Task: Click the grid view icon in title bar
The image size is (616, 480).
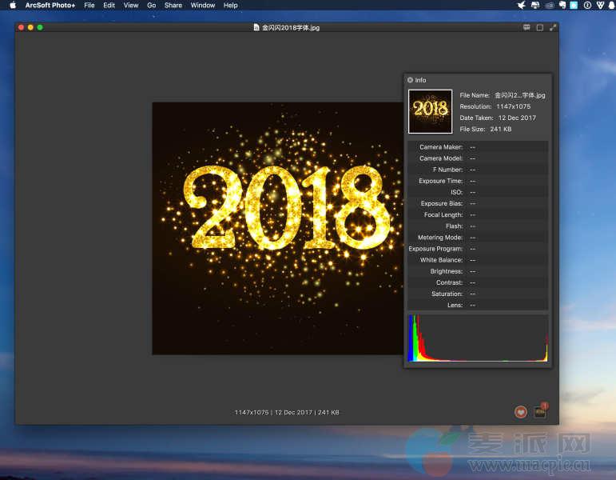Action: coord(527,27)
